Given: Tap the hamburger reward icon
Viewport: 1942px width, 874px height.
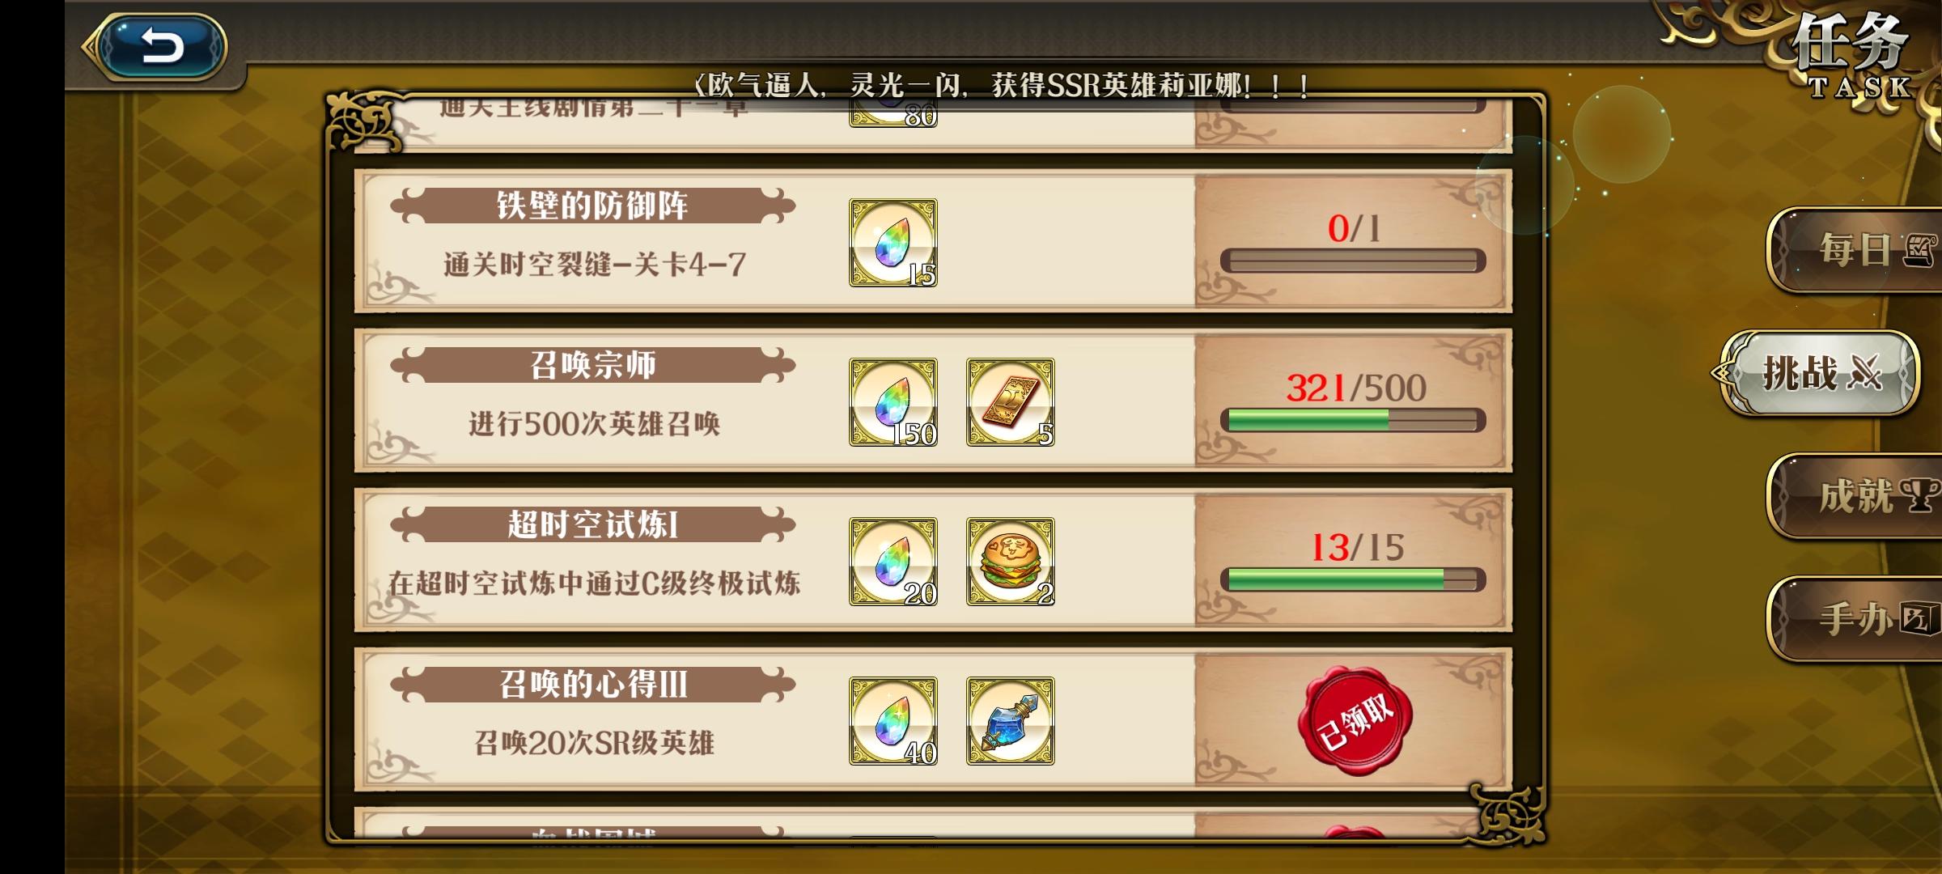Looking at the screenshot, I should pos(1011,562).
